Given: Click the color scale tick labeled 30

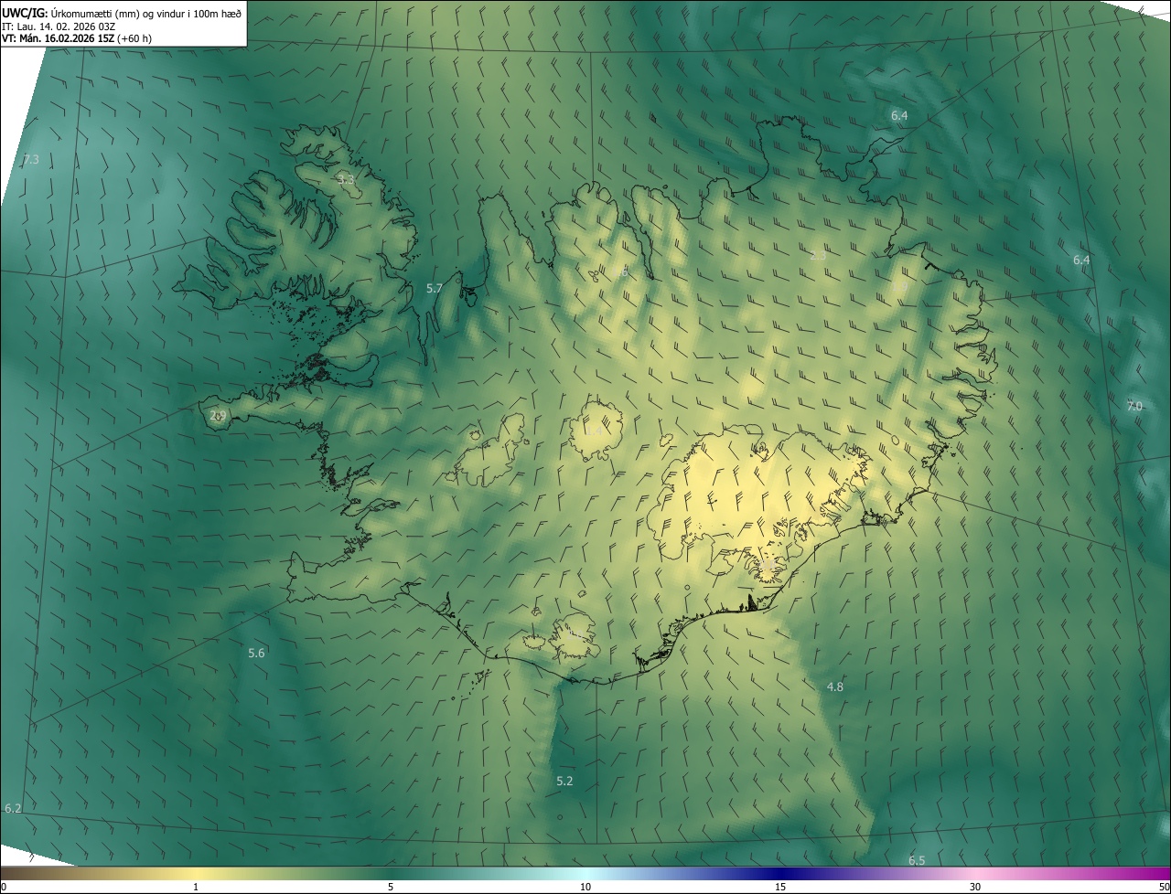Looking at the screenshot, I should 975,887.
